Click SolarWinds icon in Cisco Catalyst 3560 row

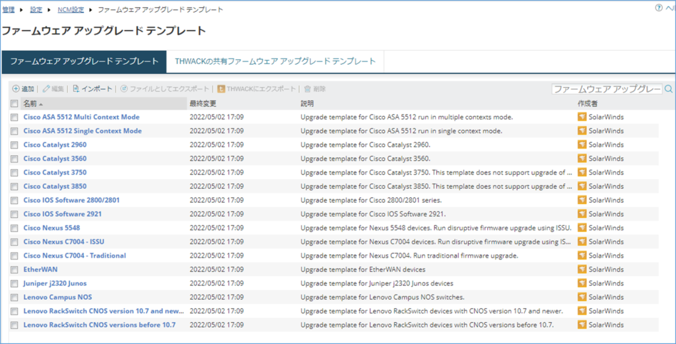tap(582, 158)
